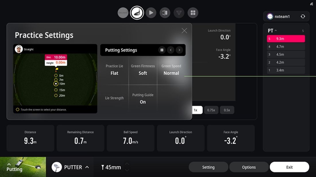
Task: Click the nxteam1 user profile avatar
Action: [x=270, y=17]
